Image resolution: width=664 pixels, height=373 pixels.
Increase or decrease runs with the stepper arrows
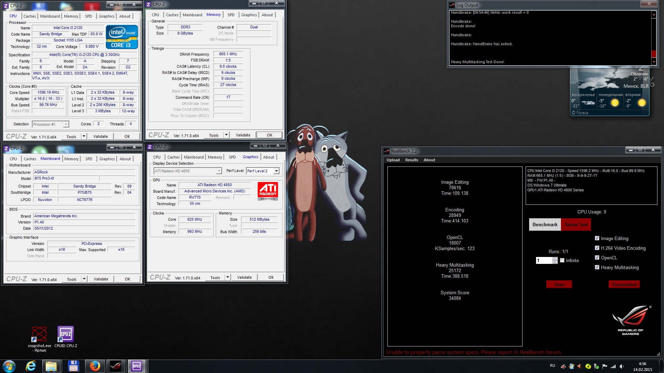point(555,260)
